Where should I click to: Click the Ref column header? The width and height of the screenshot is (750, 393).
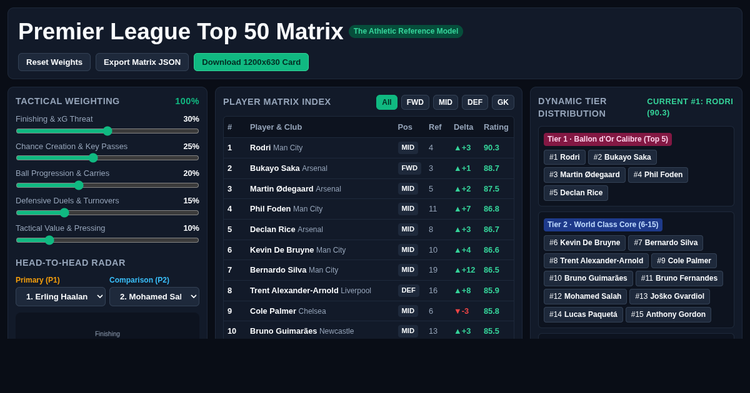point(435,127)
